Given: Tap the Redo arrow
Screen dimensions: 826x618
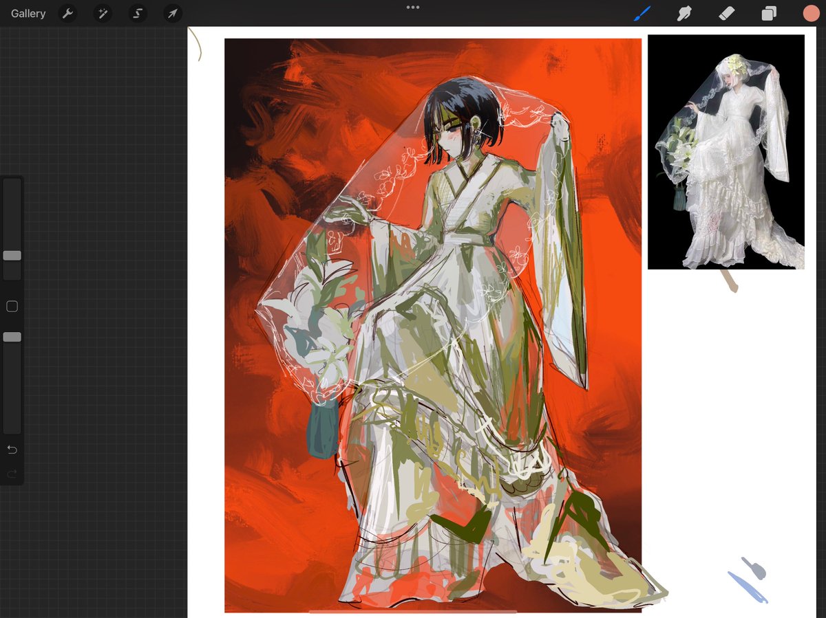Looking at the screenshot, I should (12, 474).
